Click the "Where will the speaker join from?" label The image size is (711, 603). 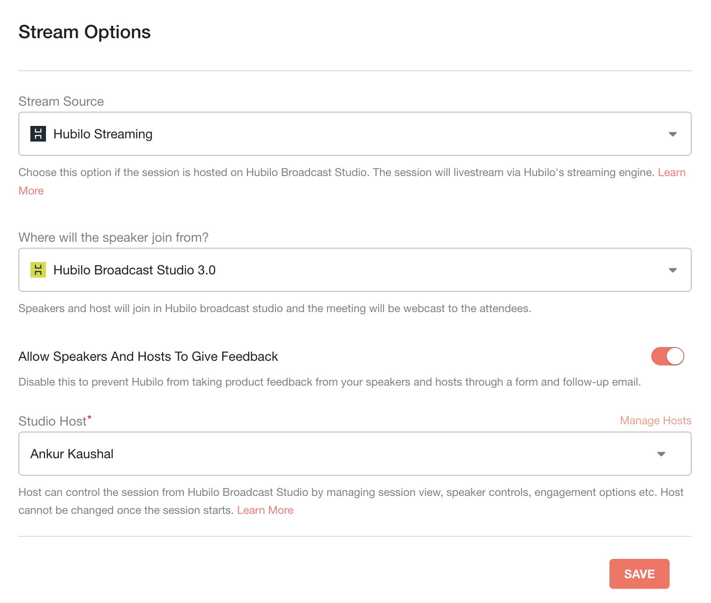[114, 238]
